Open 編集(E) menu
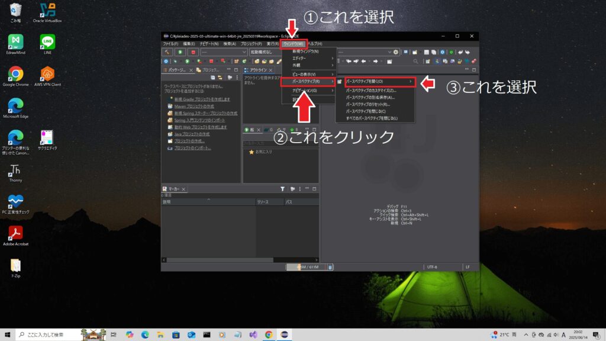This screenshot has width=606, height=341. 189,44
